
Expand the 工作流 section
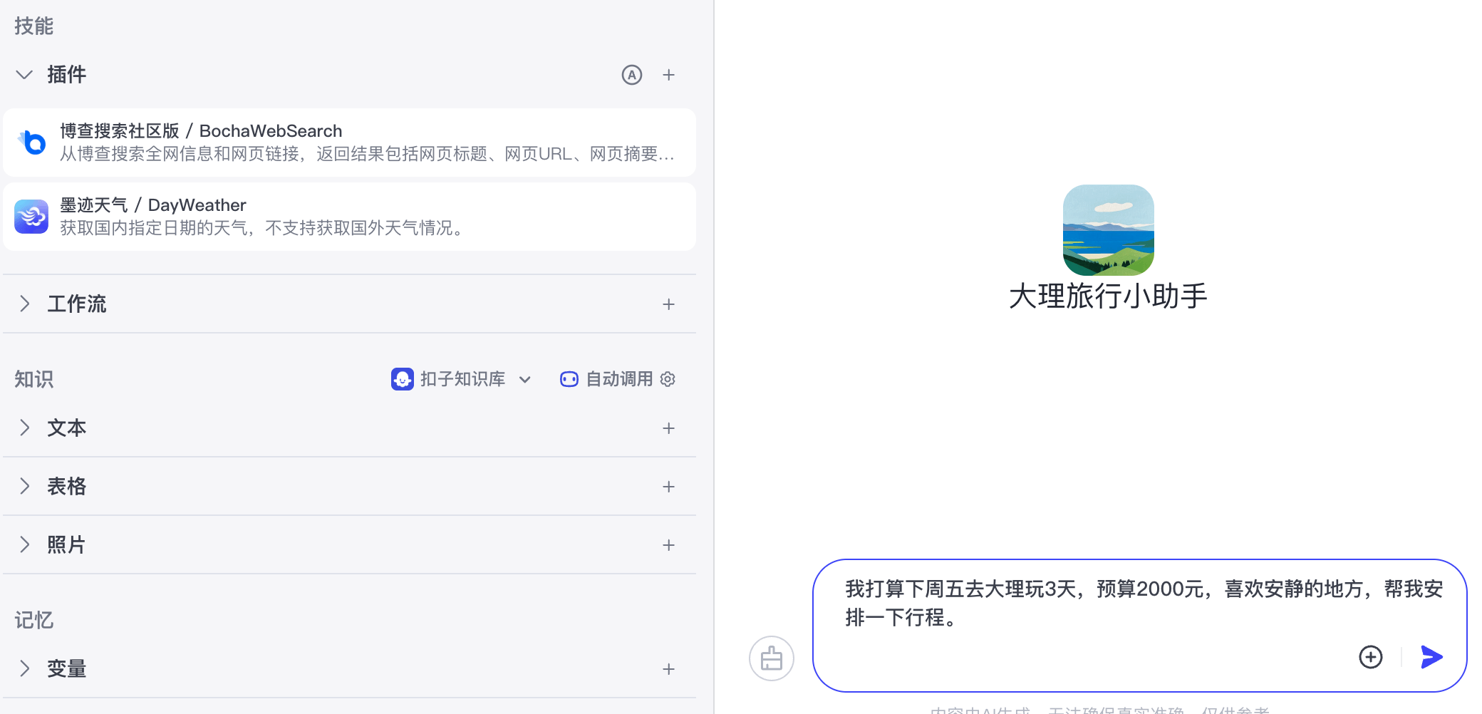coord(25,304)
